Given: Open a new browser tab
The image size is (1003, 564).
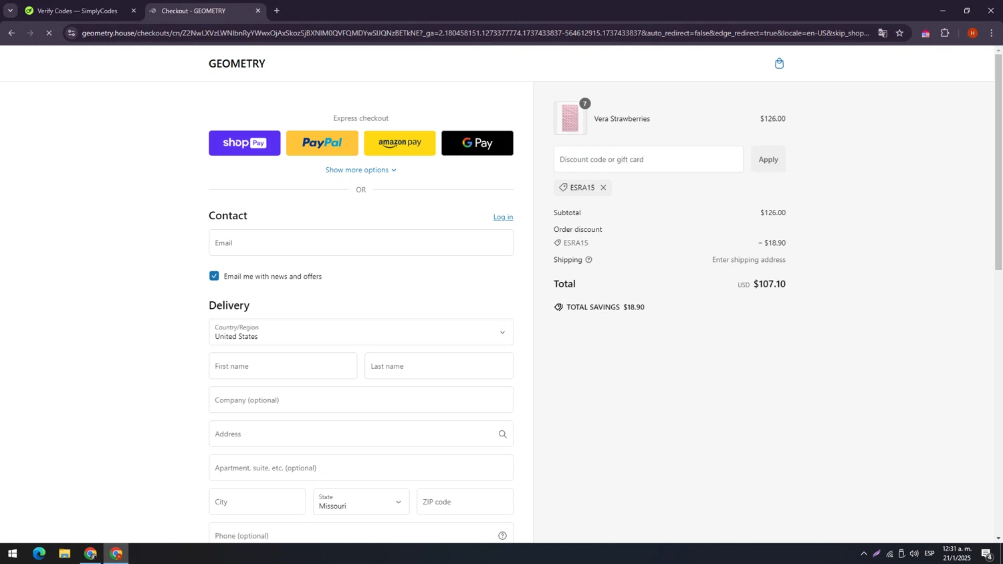Looking at the screenshot, I should pyautogui.click(x=277, y=11).
